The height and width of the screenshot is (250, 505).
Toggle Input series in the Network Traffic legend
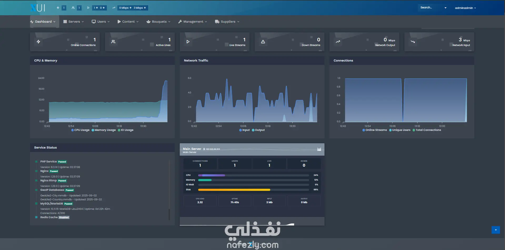click(244, 130)
